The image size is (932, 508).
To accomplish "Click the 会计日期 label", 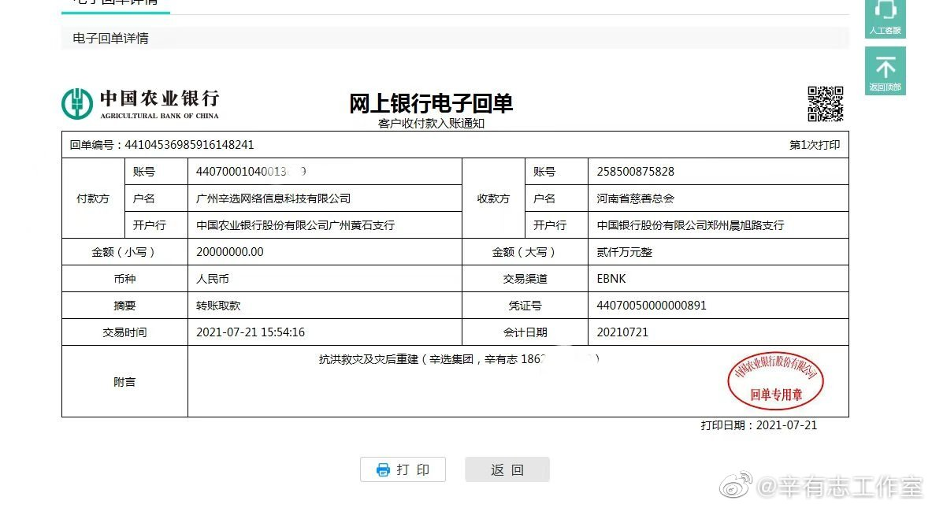I will pos(525,332).
